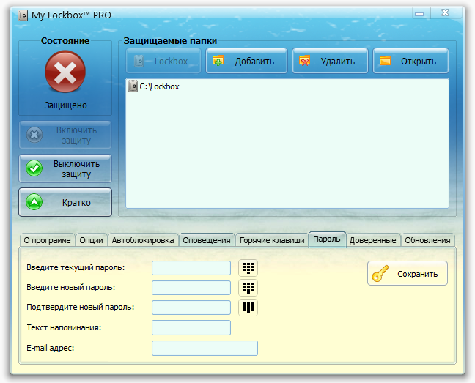Focus the Текст напоминания hint field
Viewport: 475px width, 383px height.
(191, 328)
